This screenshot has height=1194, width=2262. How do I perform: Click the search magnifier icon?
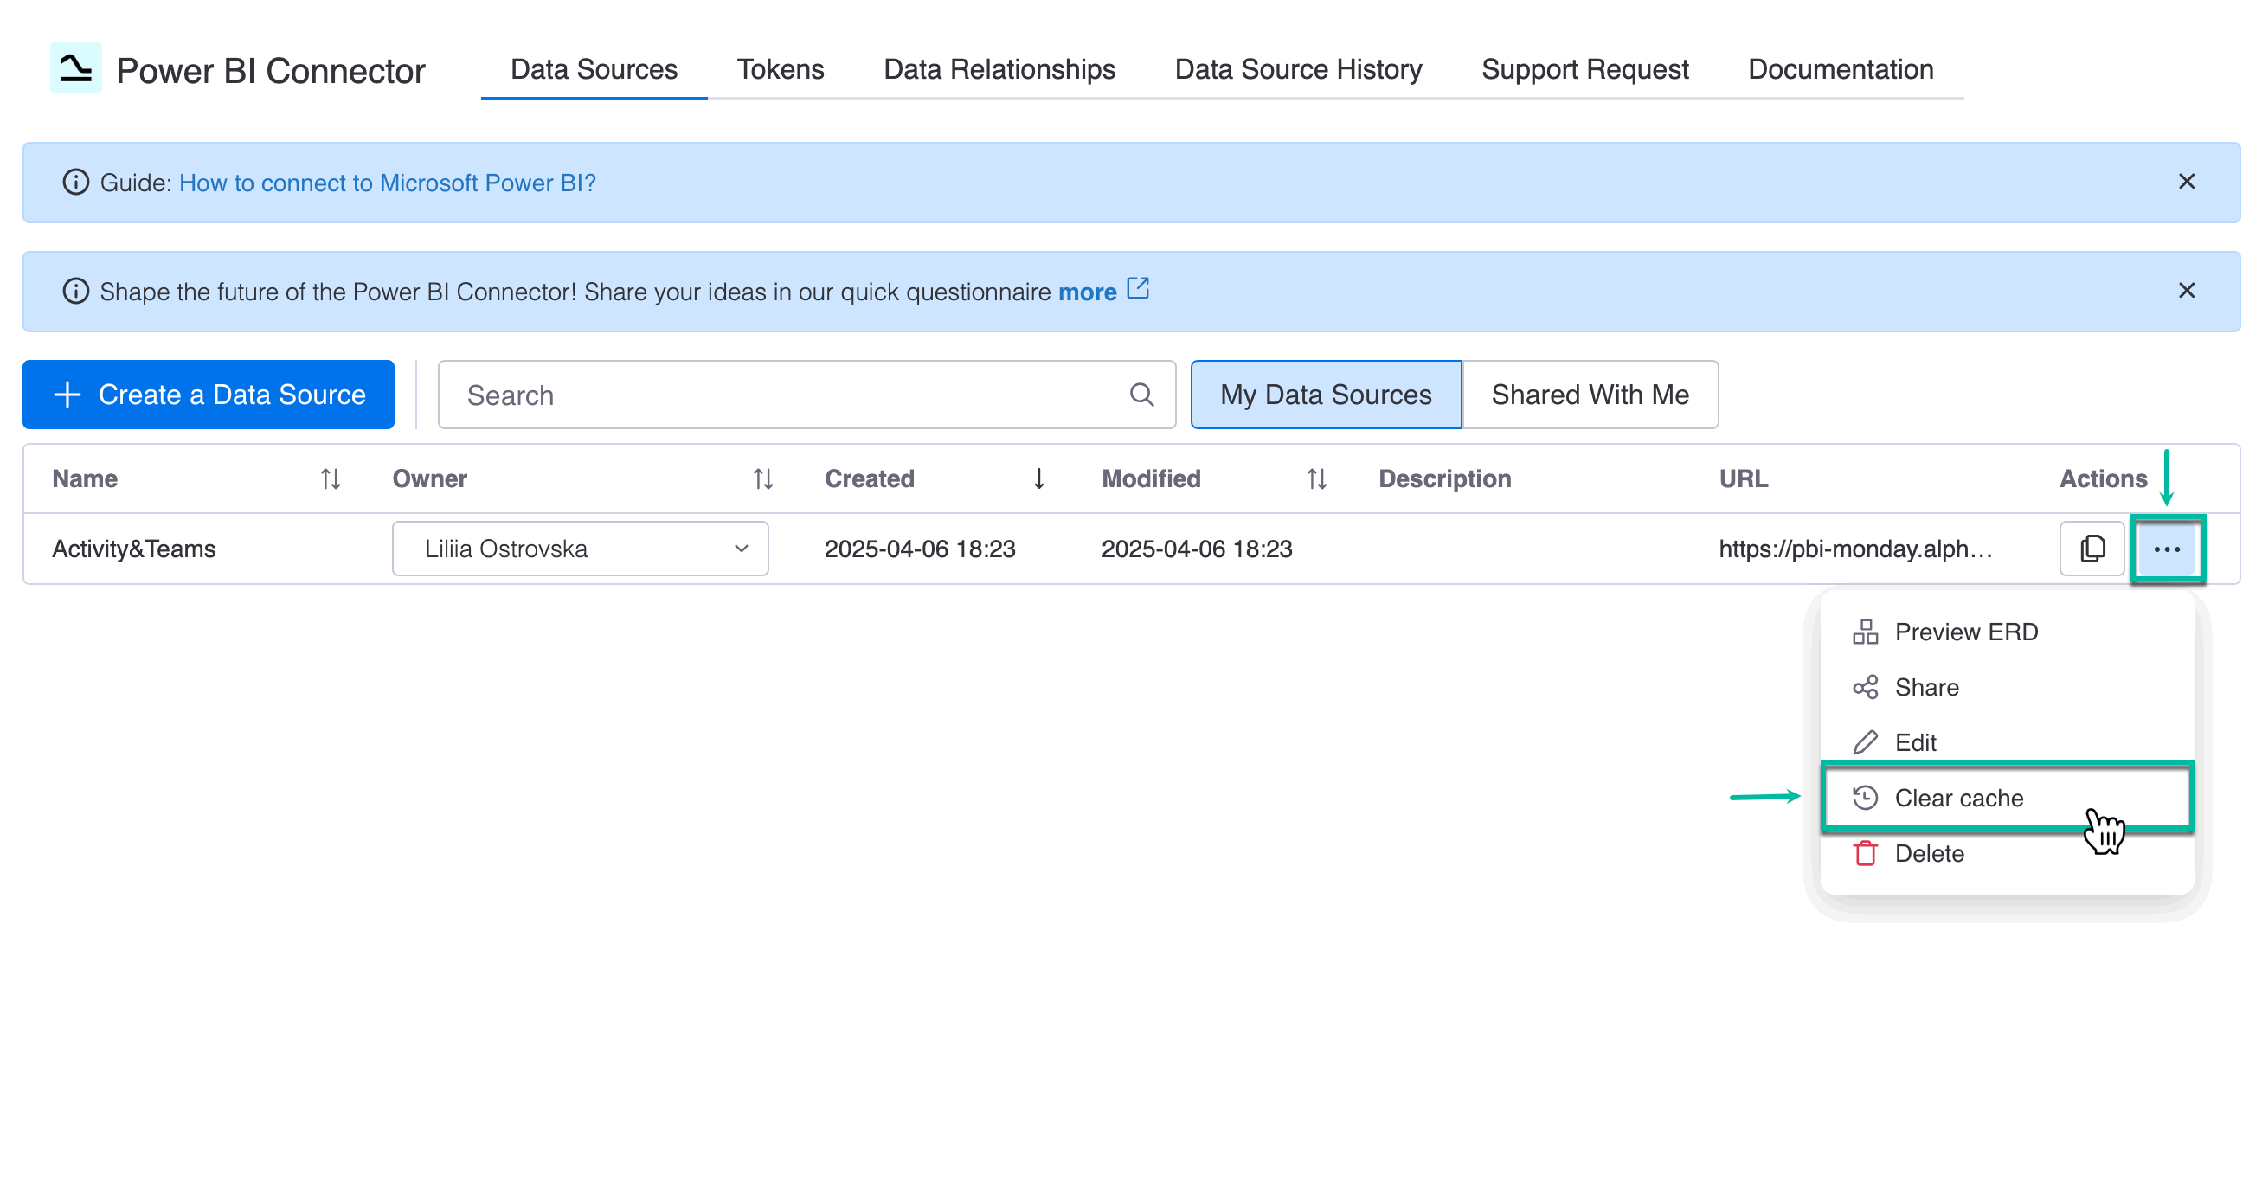pyautogui.click(x=1141, y=395)
